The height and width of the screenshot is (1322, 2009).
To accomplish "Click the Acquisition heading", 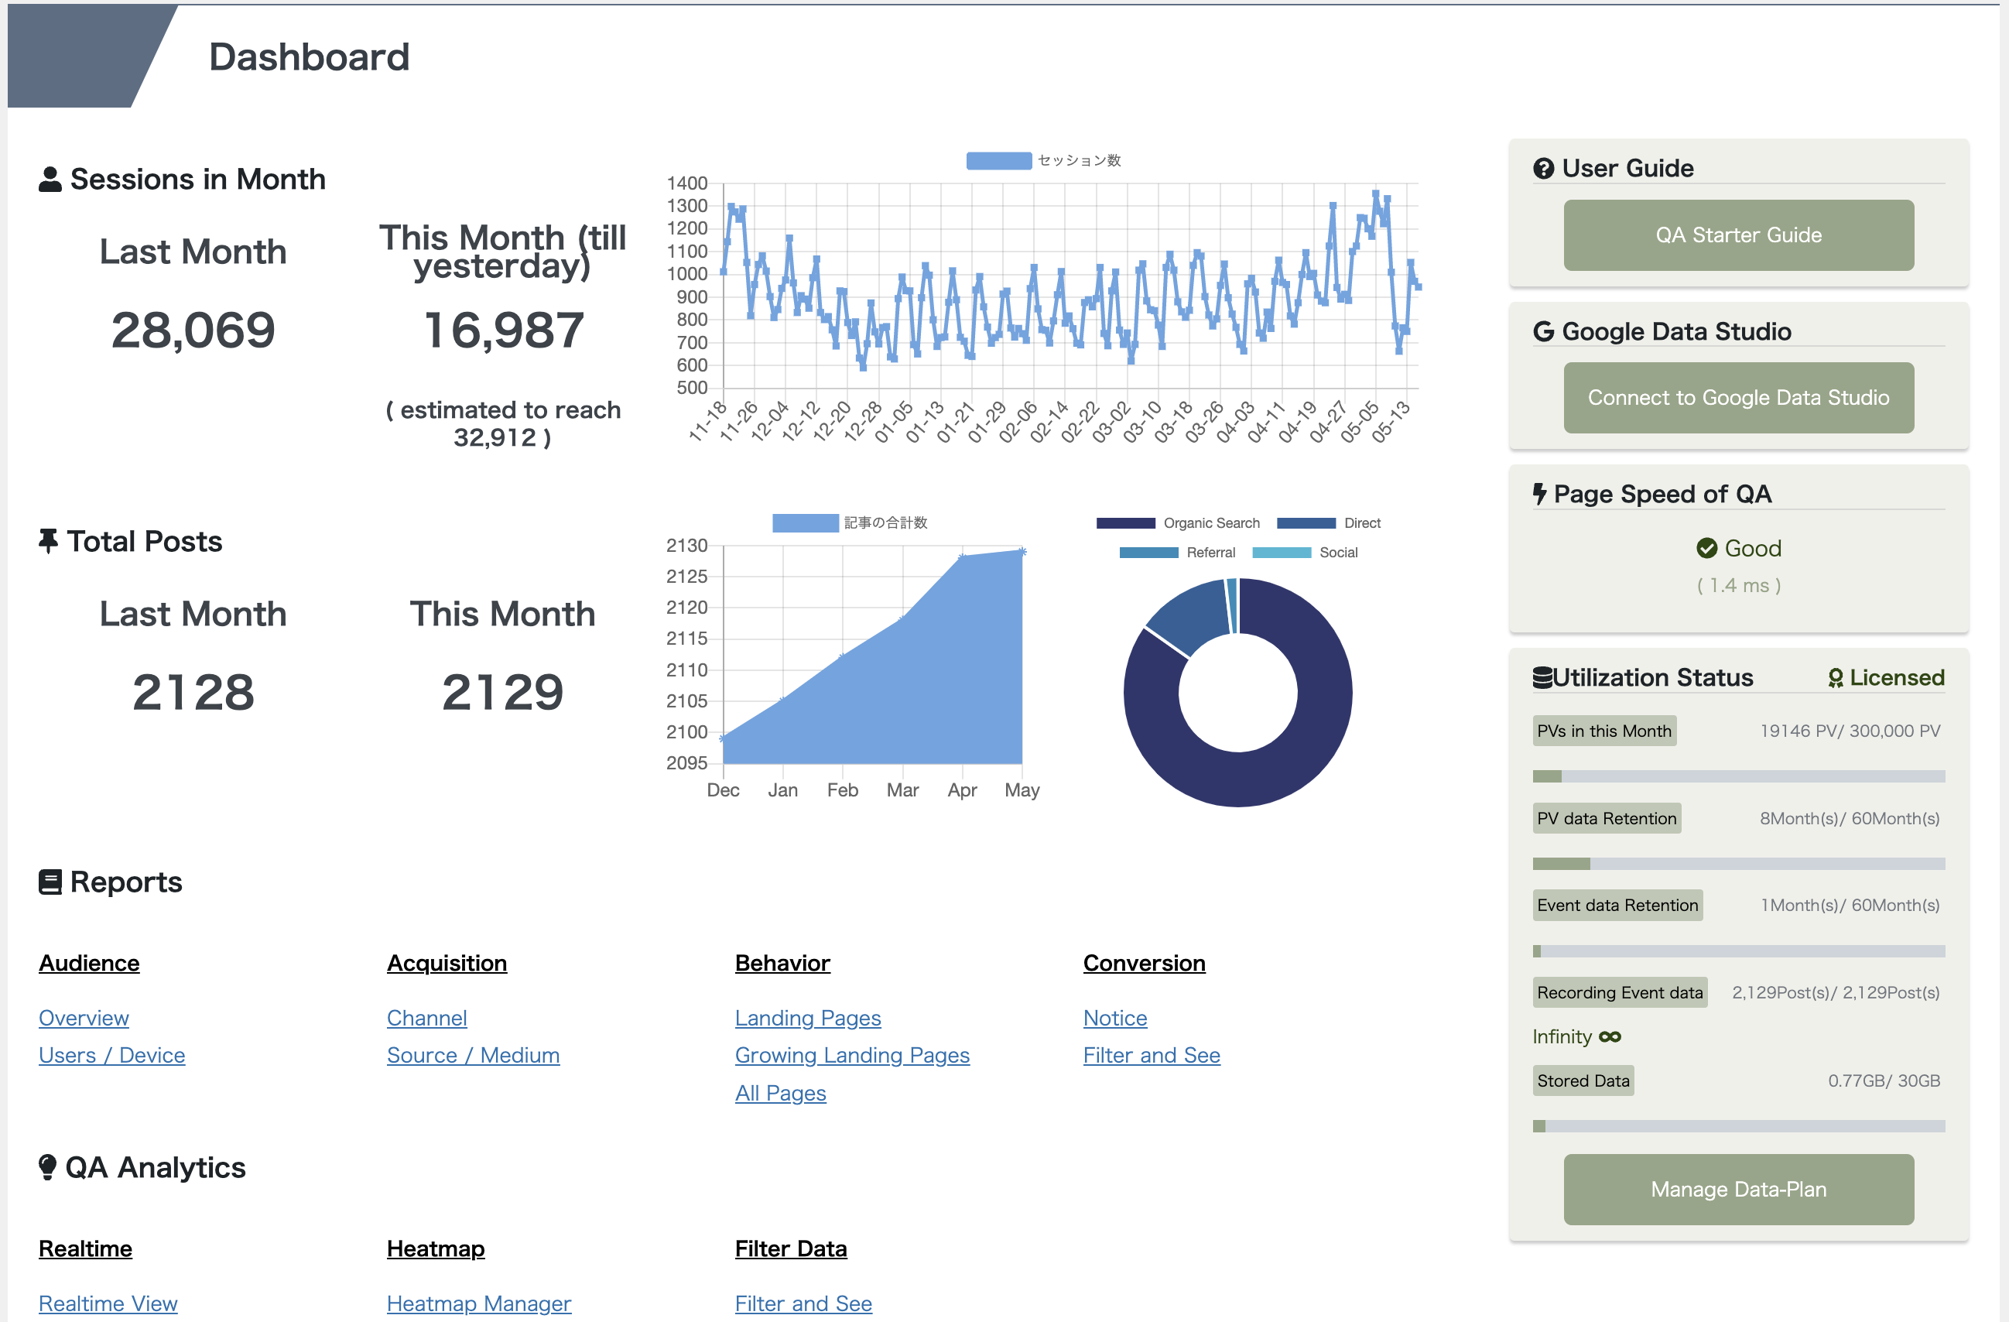I will point(447,963).
